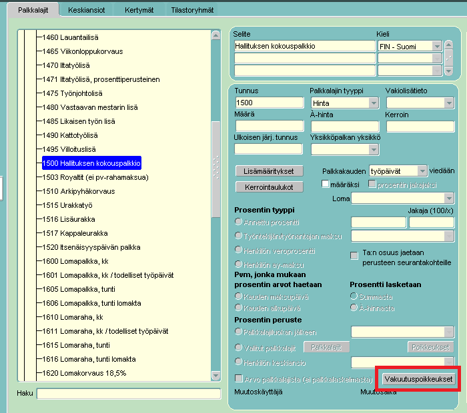Select Kauden alkupäivä radio button

coord(238,307)
